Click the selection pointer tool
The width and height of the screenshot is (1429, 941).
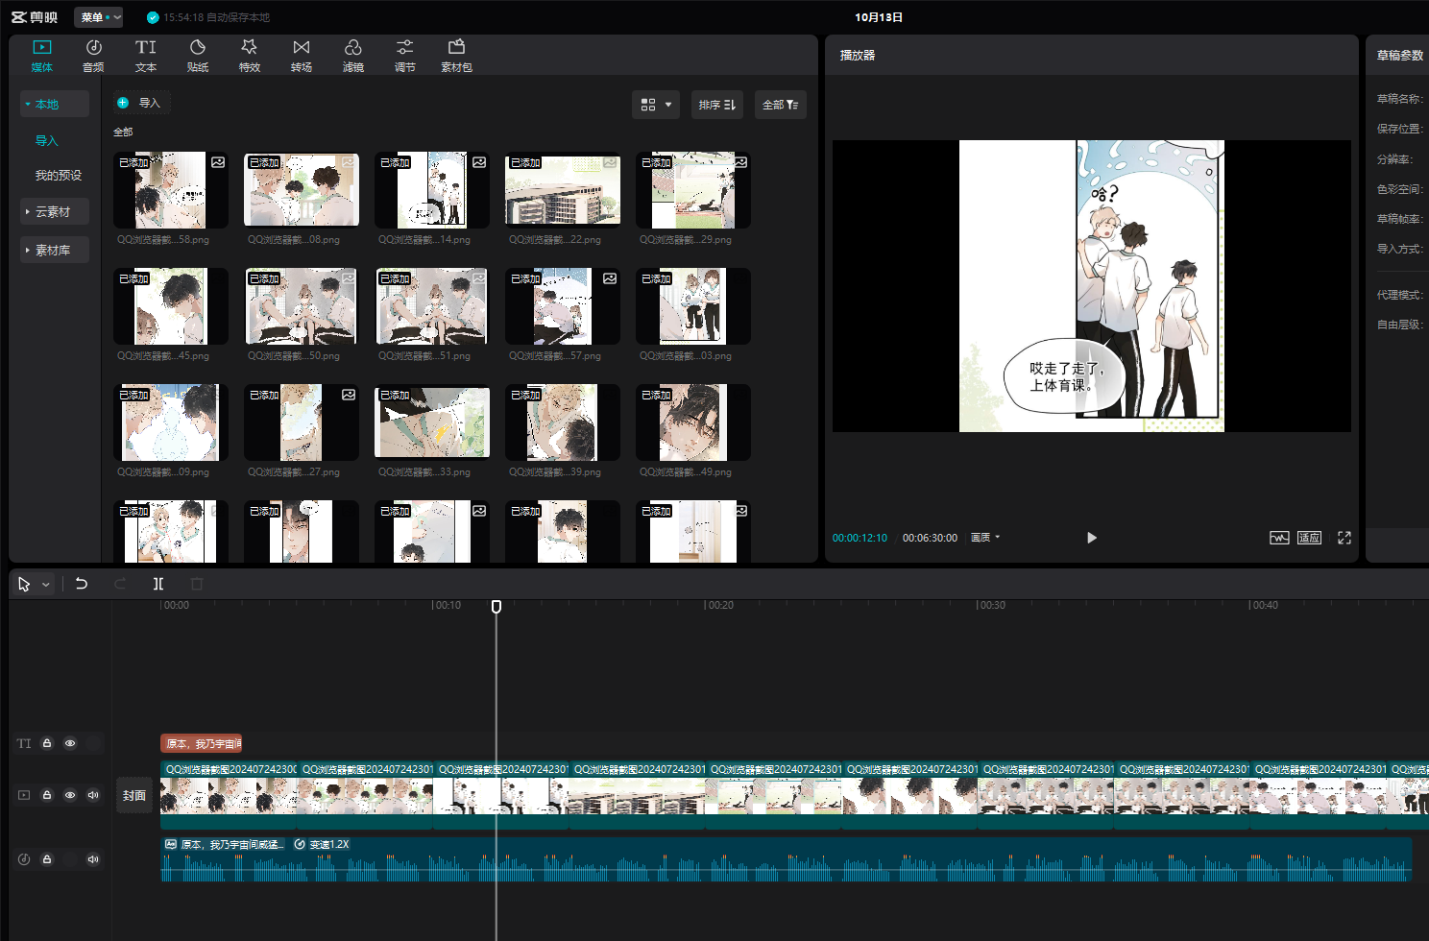24,584
